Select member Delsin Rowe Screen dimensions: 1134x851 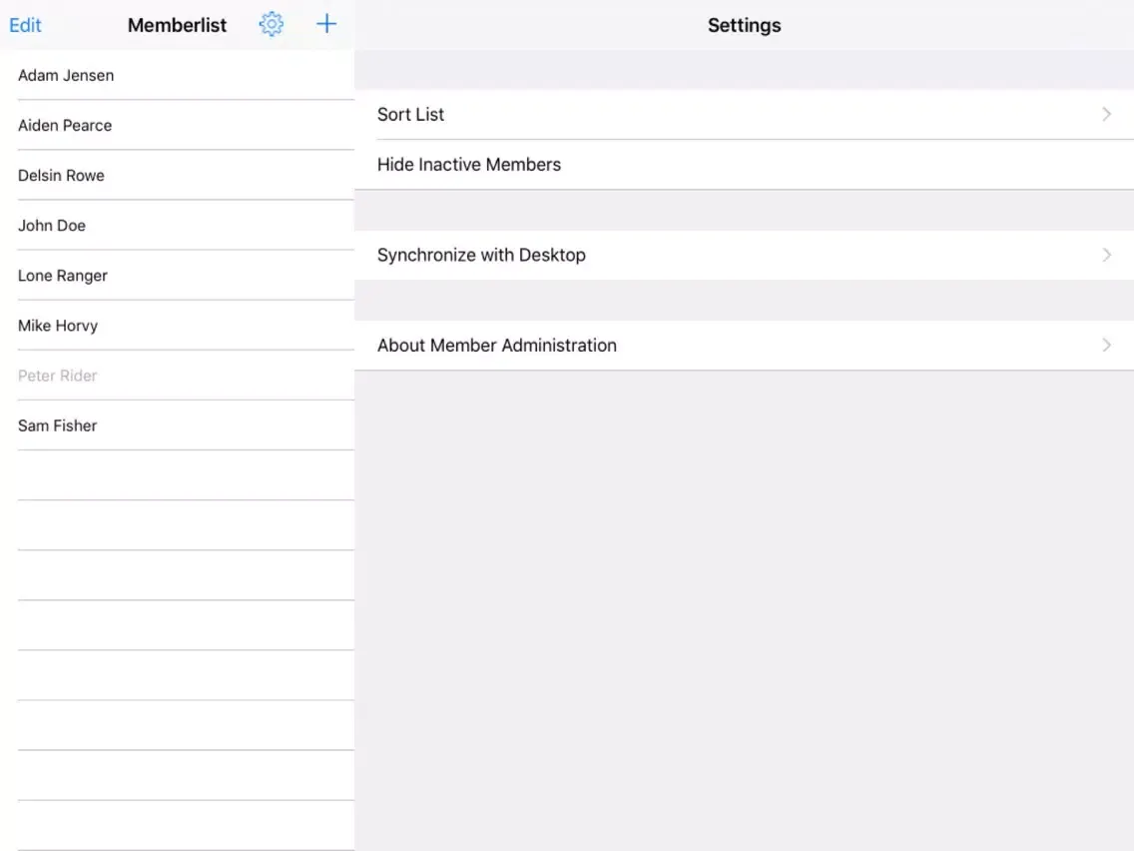pos(178,175)
